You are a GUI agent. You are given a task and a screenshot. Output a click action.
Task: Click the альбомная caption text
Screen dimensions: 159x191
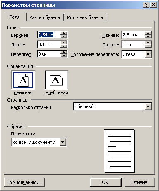57,92
